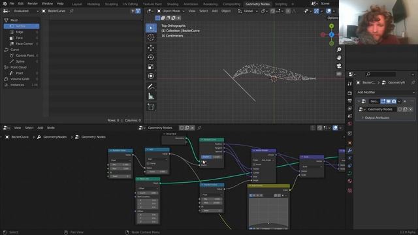Open the Render menu
418x235 pixels.
pyautogui.click(x=33, y=4)
